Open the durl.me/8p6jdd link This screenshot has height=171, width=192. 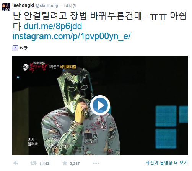(x=53, y=26)
